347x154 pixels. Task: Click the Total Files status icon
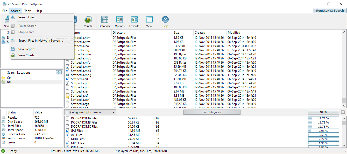(x=3, y=126)
